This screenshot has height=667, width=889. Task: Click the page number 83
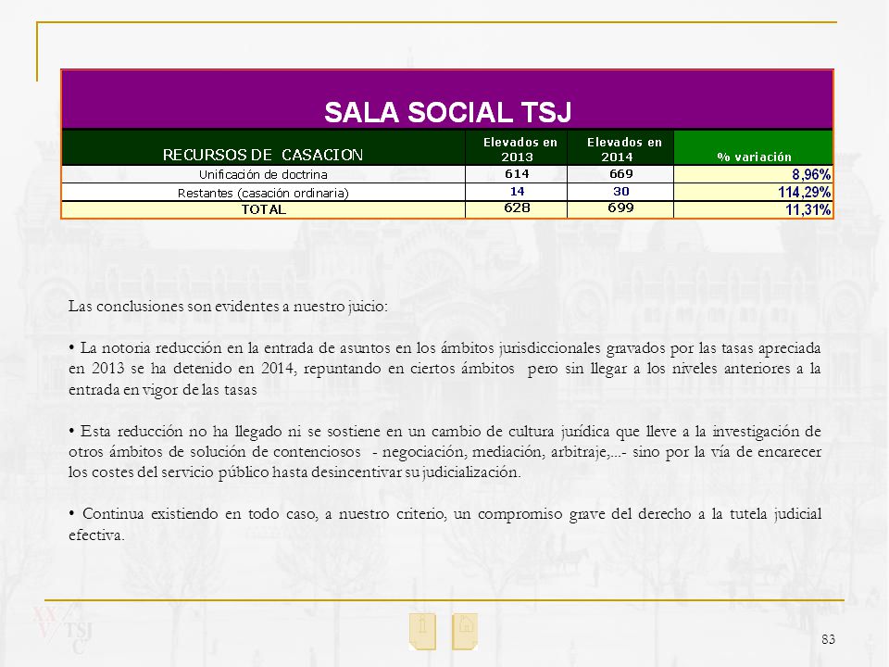click(828, 639)
